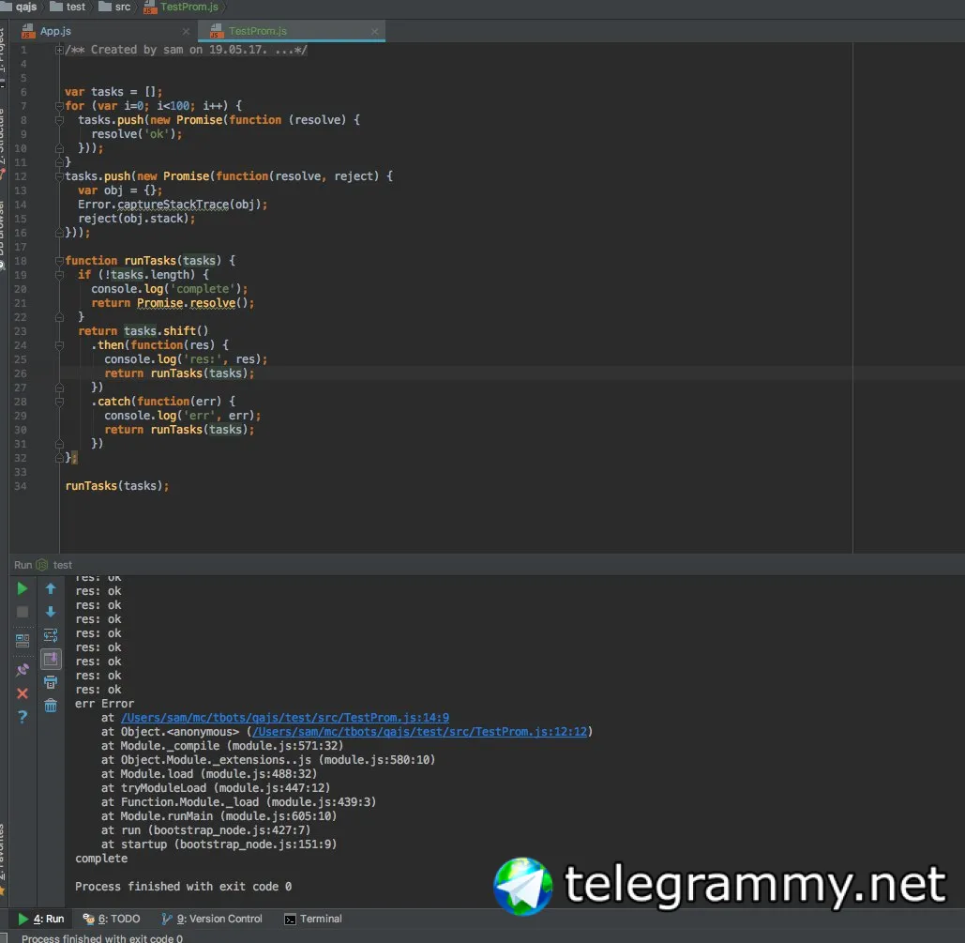The height and width of the screenshot is (943, 965).
Task: Open the Help question mark icon
Action: 23,717
